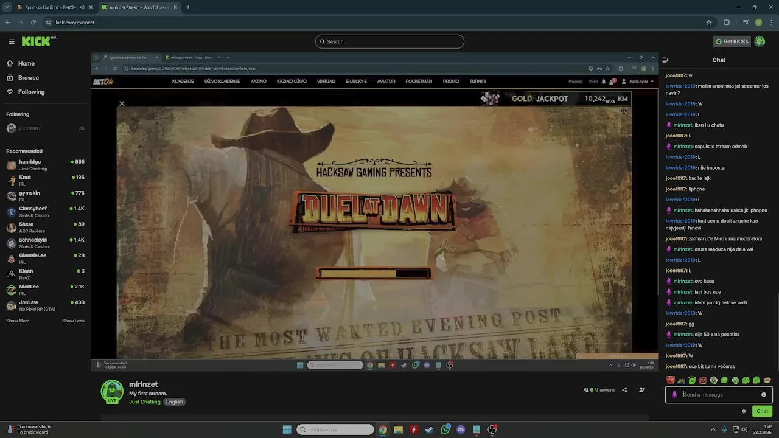This screenshot has height=438, width=779.
Task: Open schneckyirl recommended channel
Action: click(45, 243)
